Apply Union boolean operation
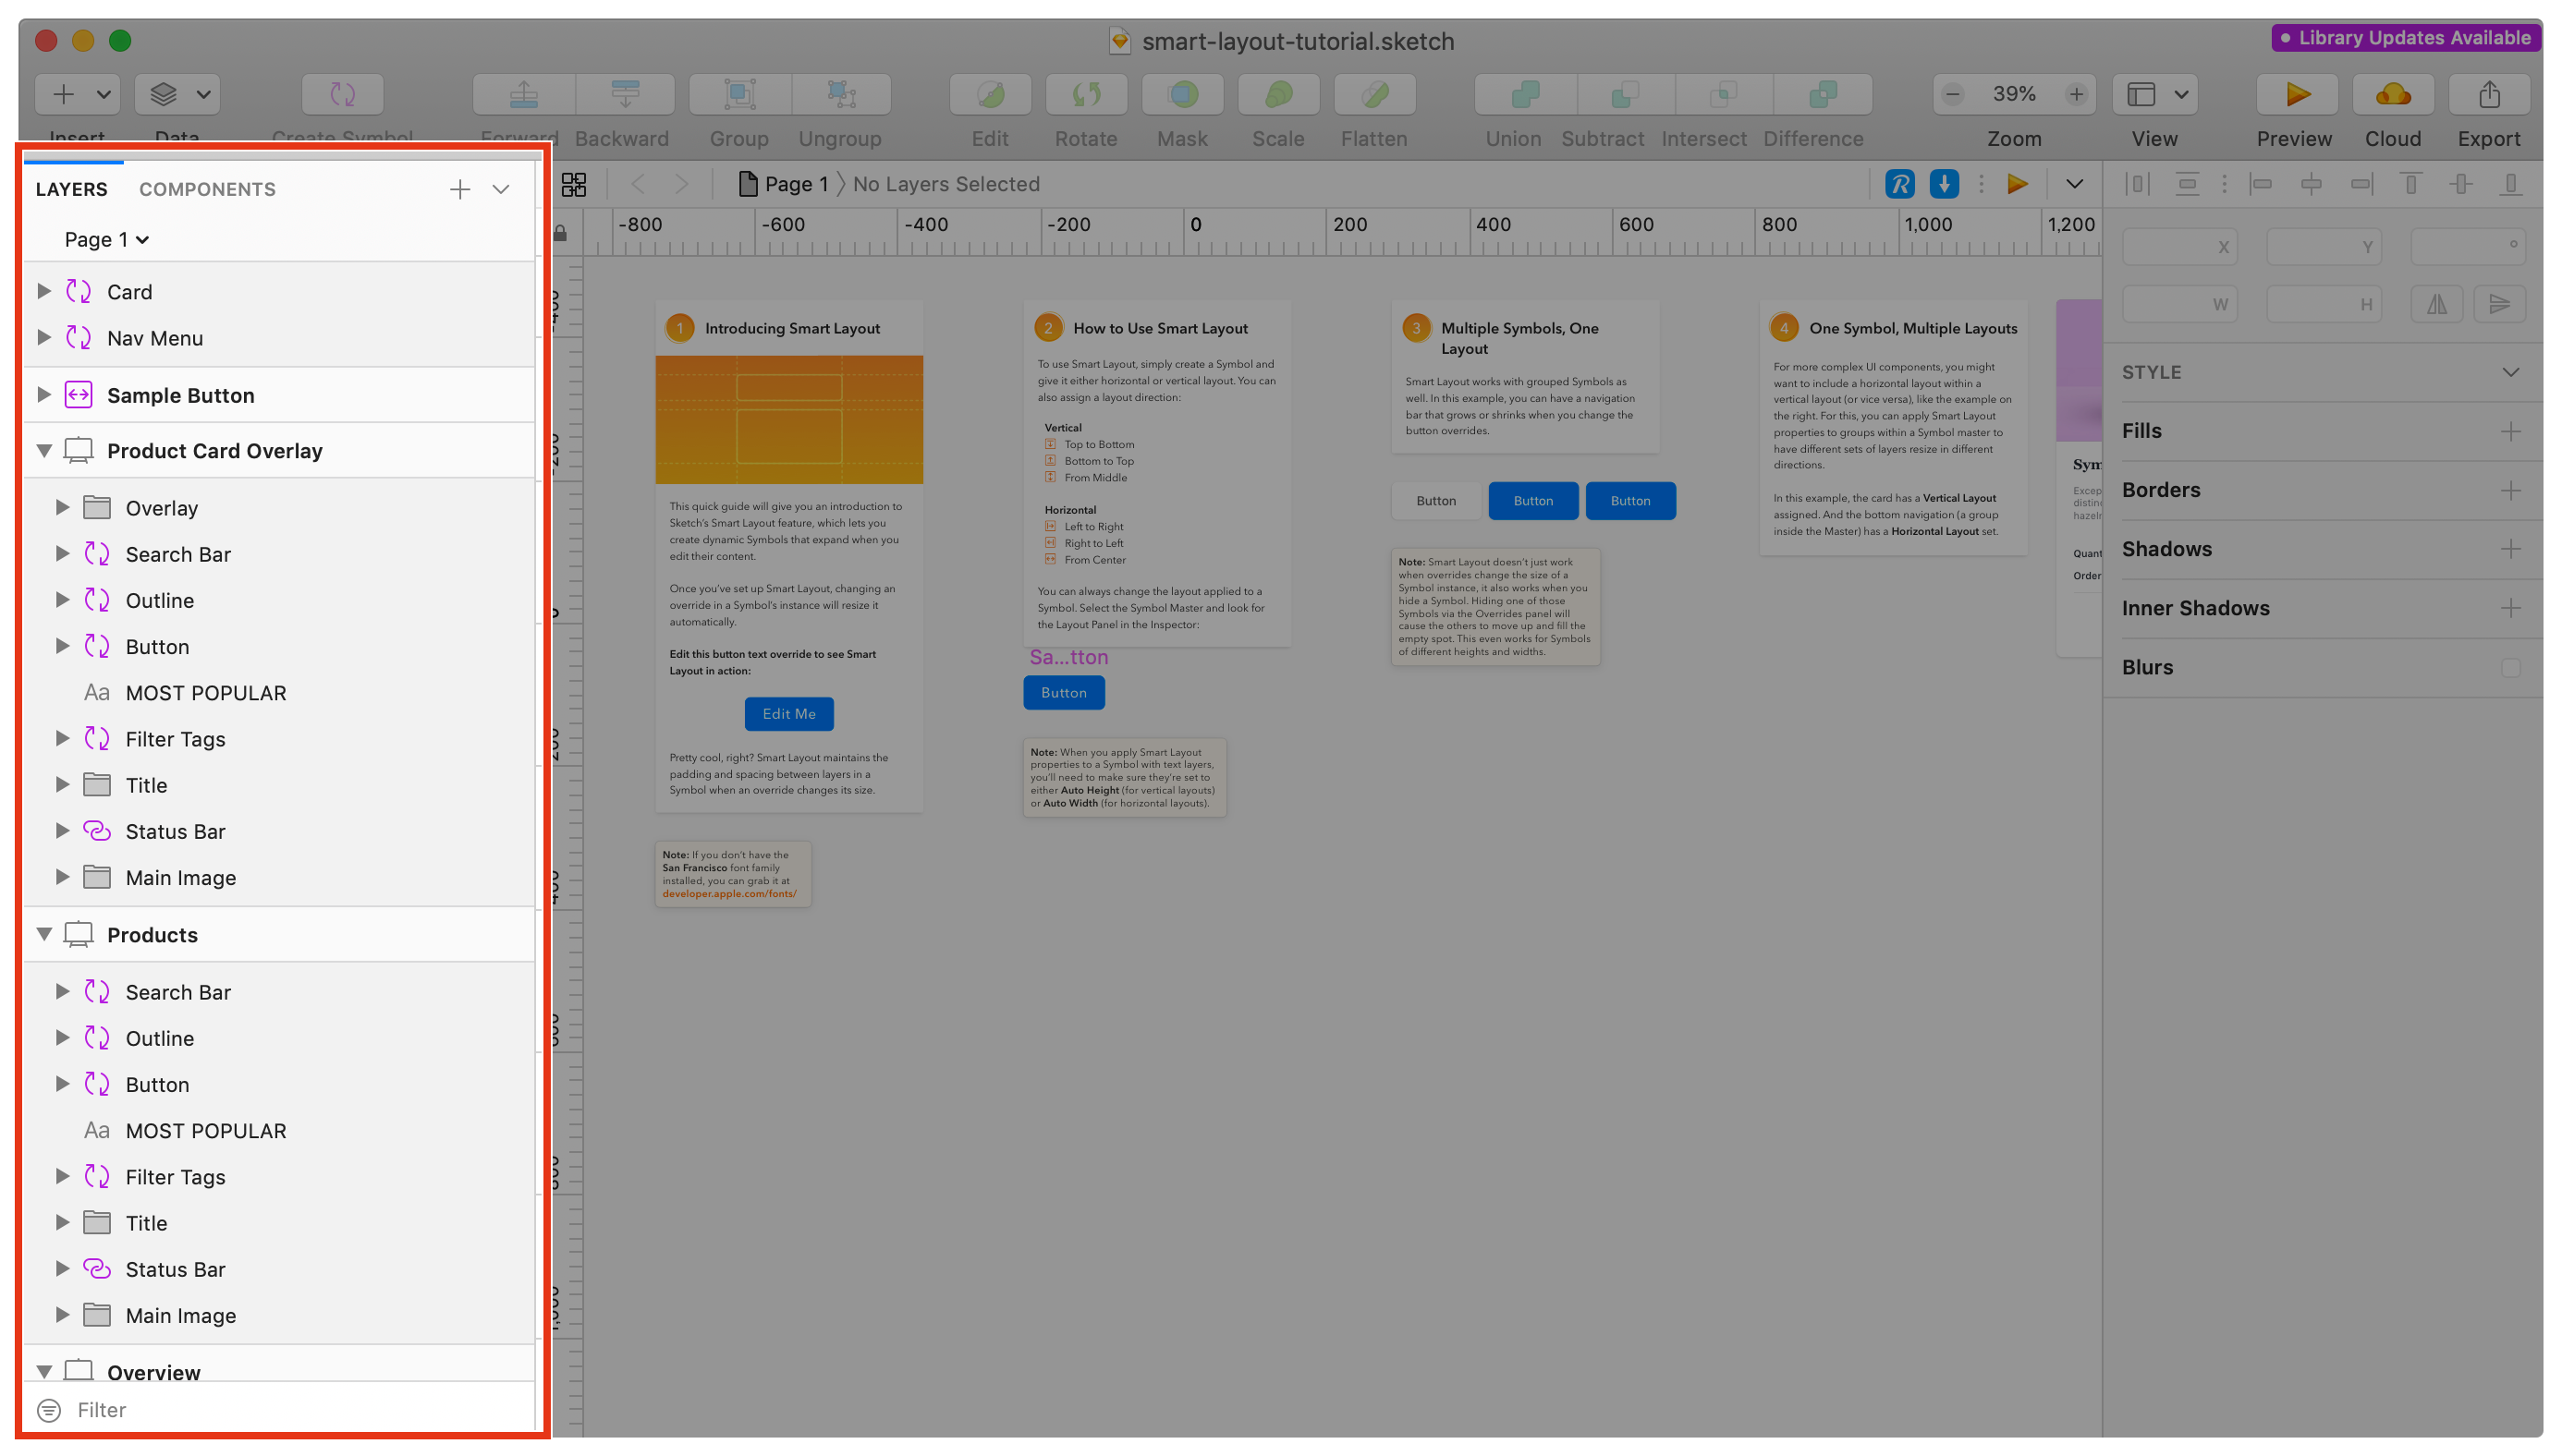 [x=1525, y=94]
